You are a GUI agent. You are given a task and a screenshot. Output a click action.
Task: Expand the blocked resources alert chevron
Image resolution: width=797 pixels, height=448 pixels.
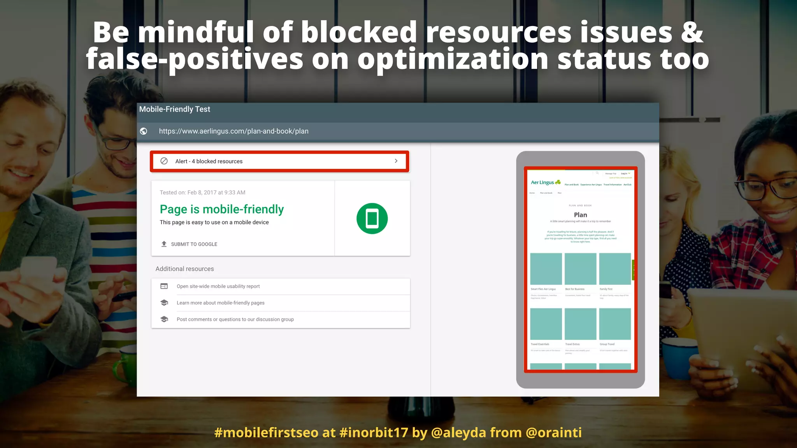click(396, 161)
